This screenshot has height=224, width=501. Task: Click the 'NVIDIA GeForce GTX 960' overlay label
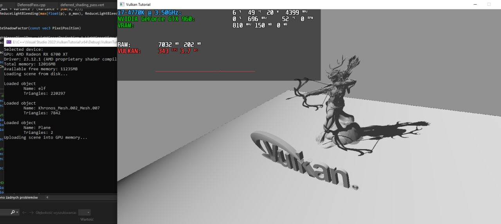click(156, 19)
